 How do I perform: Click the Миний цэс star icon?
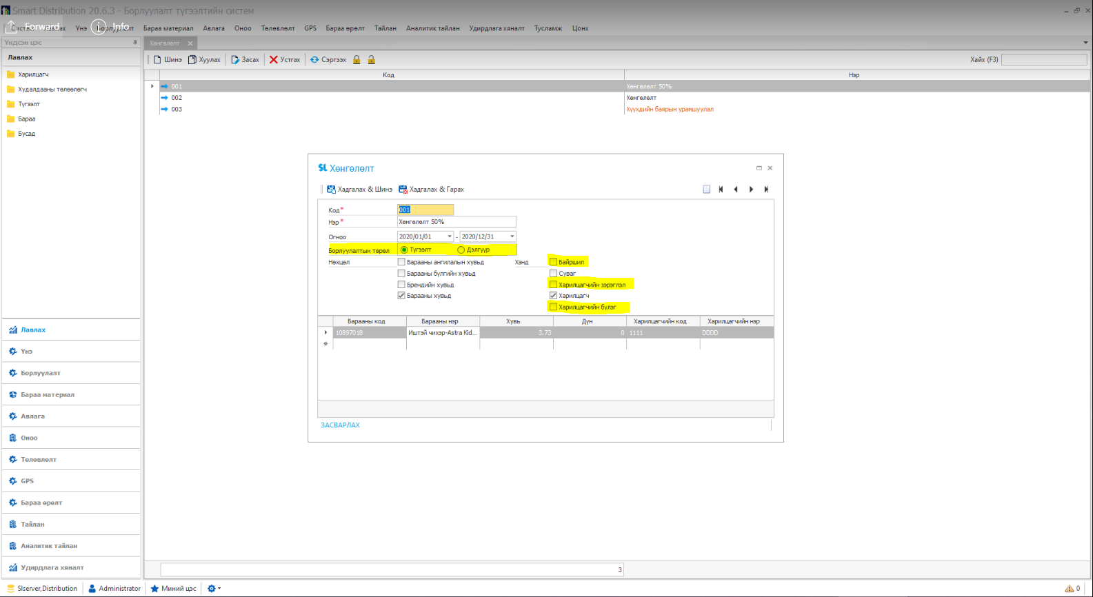point(155,589)
